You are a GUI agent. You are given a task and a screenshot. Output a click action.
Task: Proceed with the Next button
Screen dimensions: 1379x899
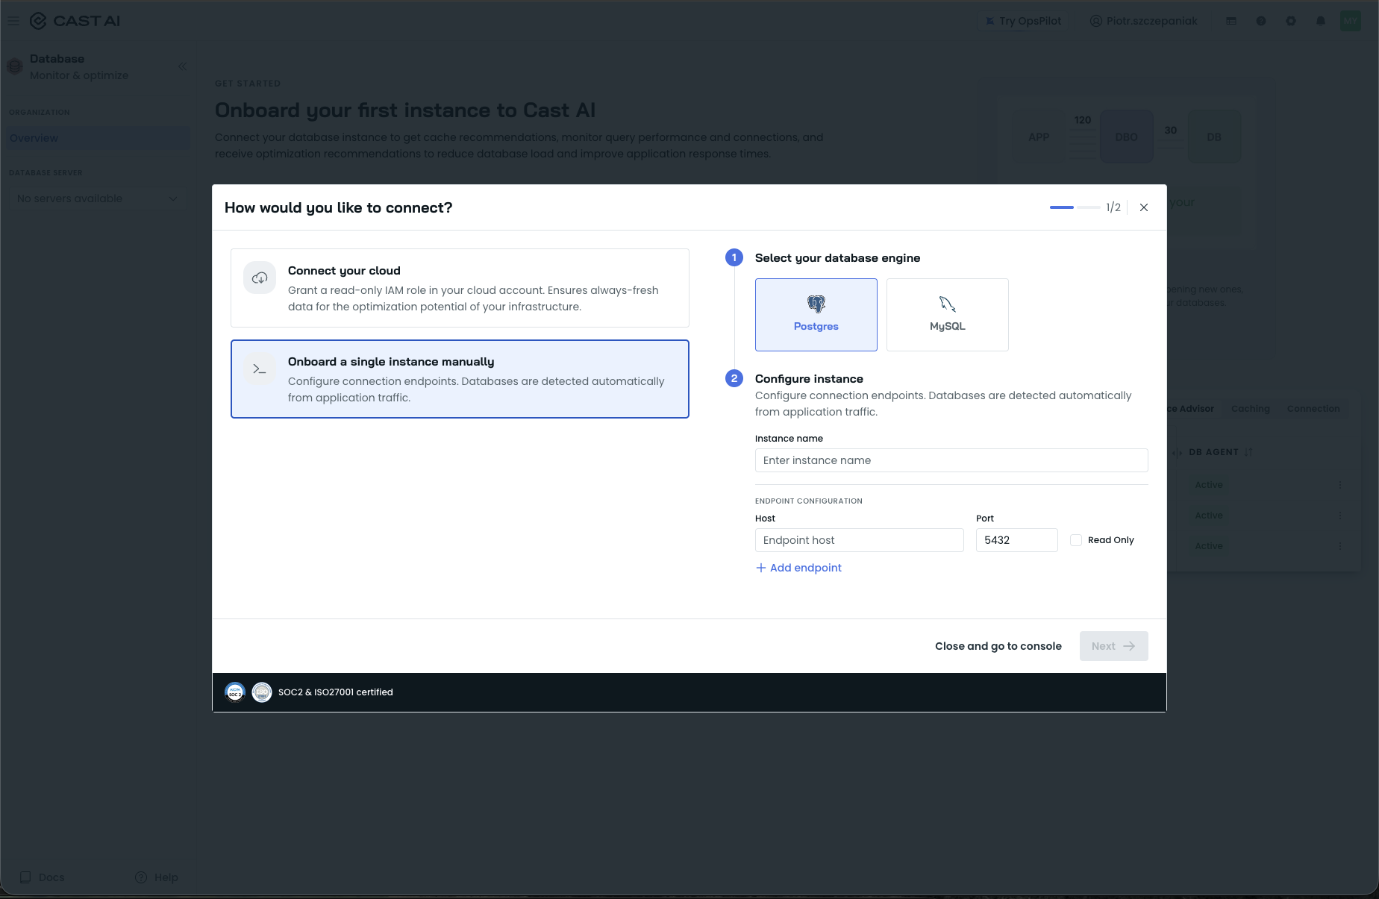[x=1113, y=646]
